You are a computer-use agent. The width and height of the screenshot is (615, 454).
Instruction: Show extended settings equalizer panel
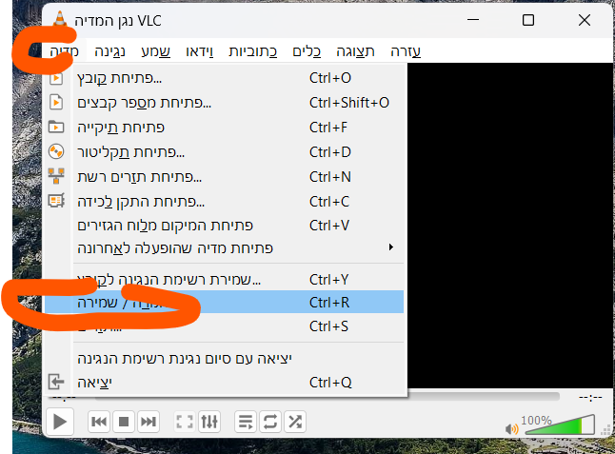tap(209, 422)
